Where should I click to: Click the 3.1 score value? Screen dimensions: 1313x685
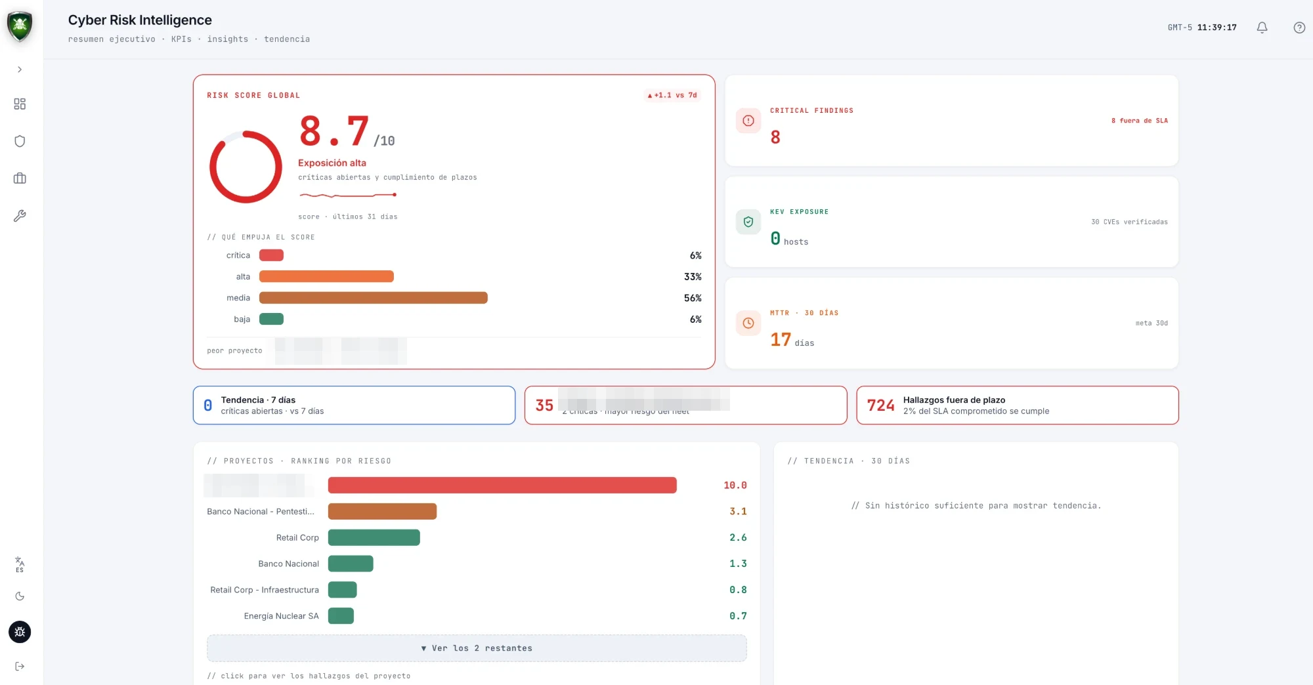[x=738, y=511]
